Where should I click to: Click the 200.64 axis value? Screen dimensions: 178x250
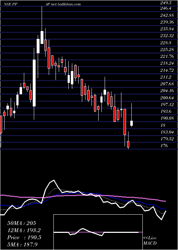click(x=167, y=98)
